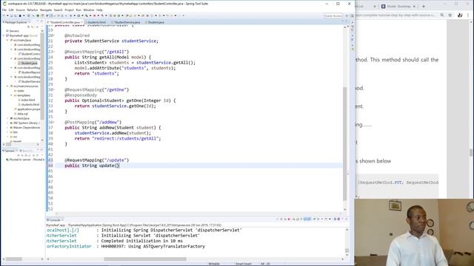
Task: Select the Package Explorer view tab
Action: tap(16, 22)
